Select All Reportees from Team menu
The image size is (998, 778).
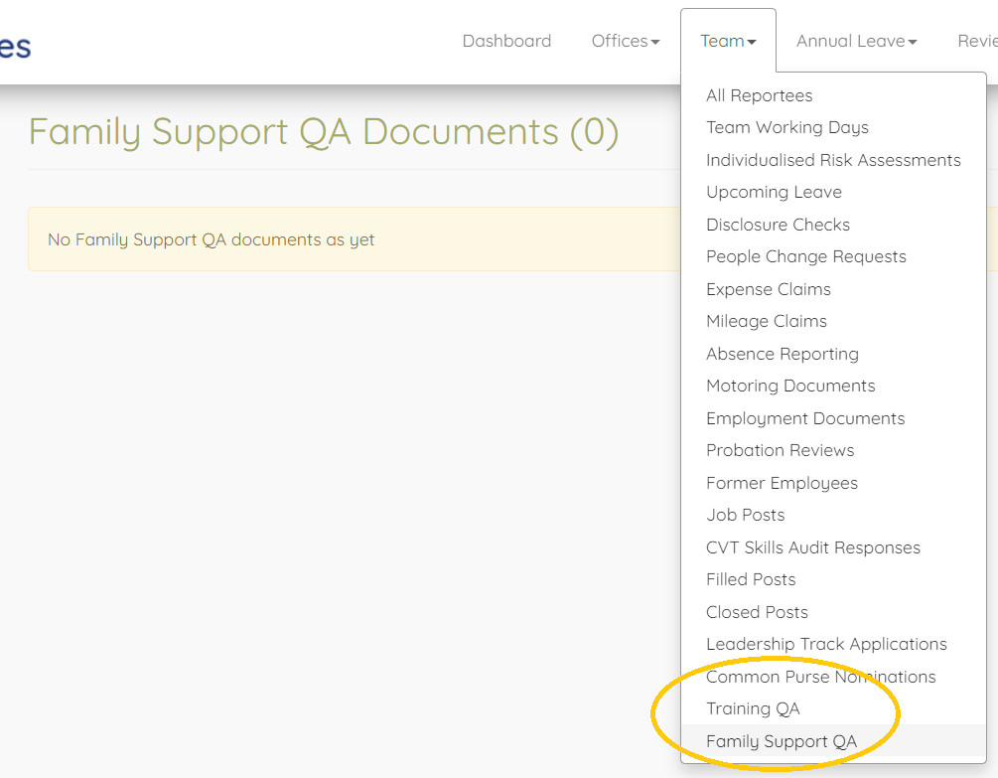coord(759,95)
